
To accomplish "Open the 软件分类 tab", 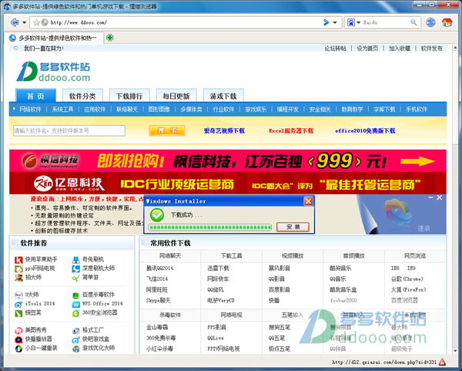I will pyautogui.click(x=82, y=96).
